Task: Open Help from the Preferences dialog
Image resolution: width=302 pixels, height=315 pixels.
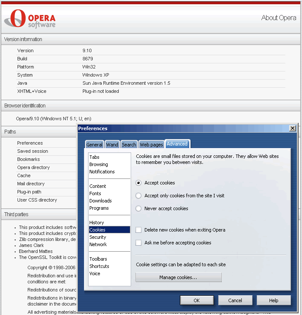Action: tap(273, 300)
